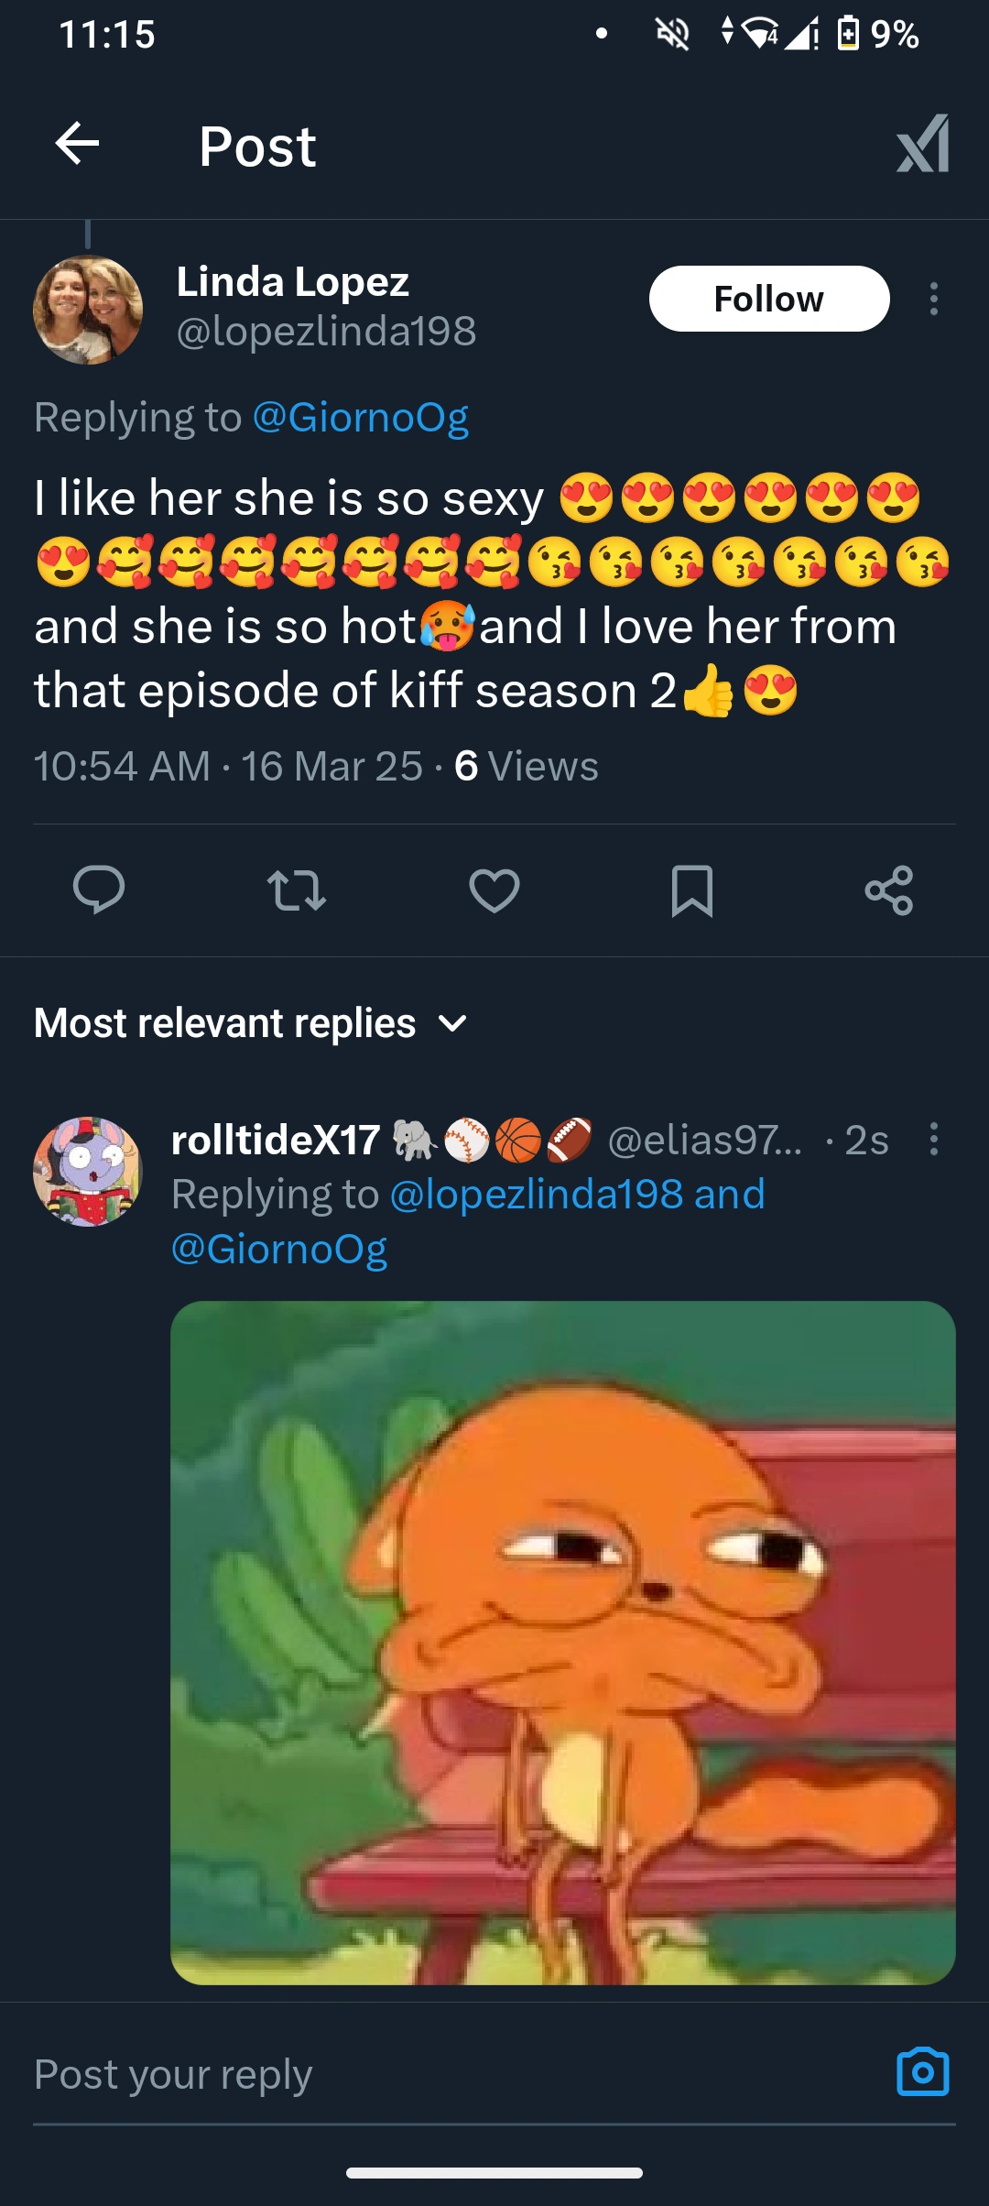Repost Linda Lopez's post
Viewport: 989px width, 2206px height.
[296, 890]
